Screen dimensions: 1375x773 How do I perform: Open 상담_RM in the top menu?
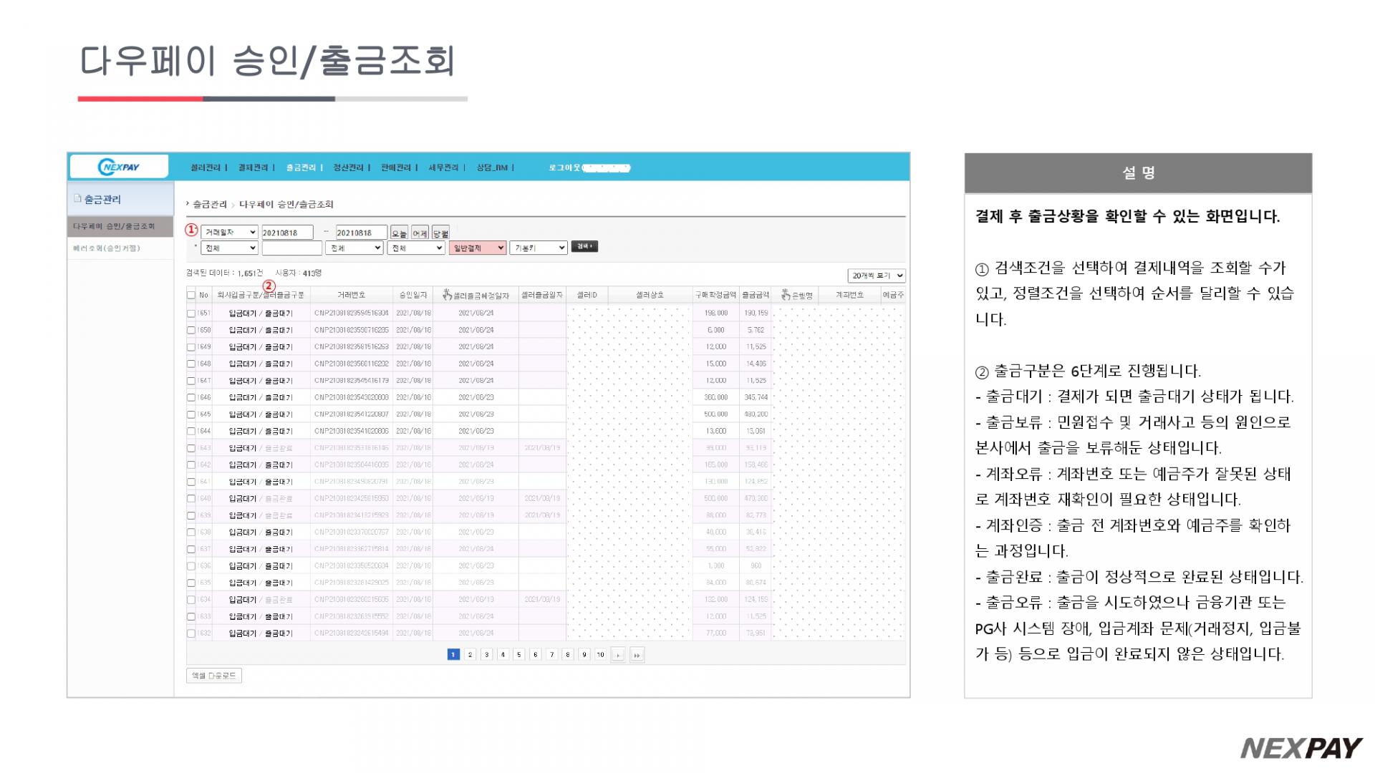tap(492, 167)
